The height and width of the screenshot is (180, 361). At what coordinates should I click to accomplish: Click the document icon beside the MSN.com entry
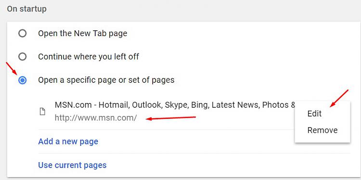[42, 112]
